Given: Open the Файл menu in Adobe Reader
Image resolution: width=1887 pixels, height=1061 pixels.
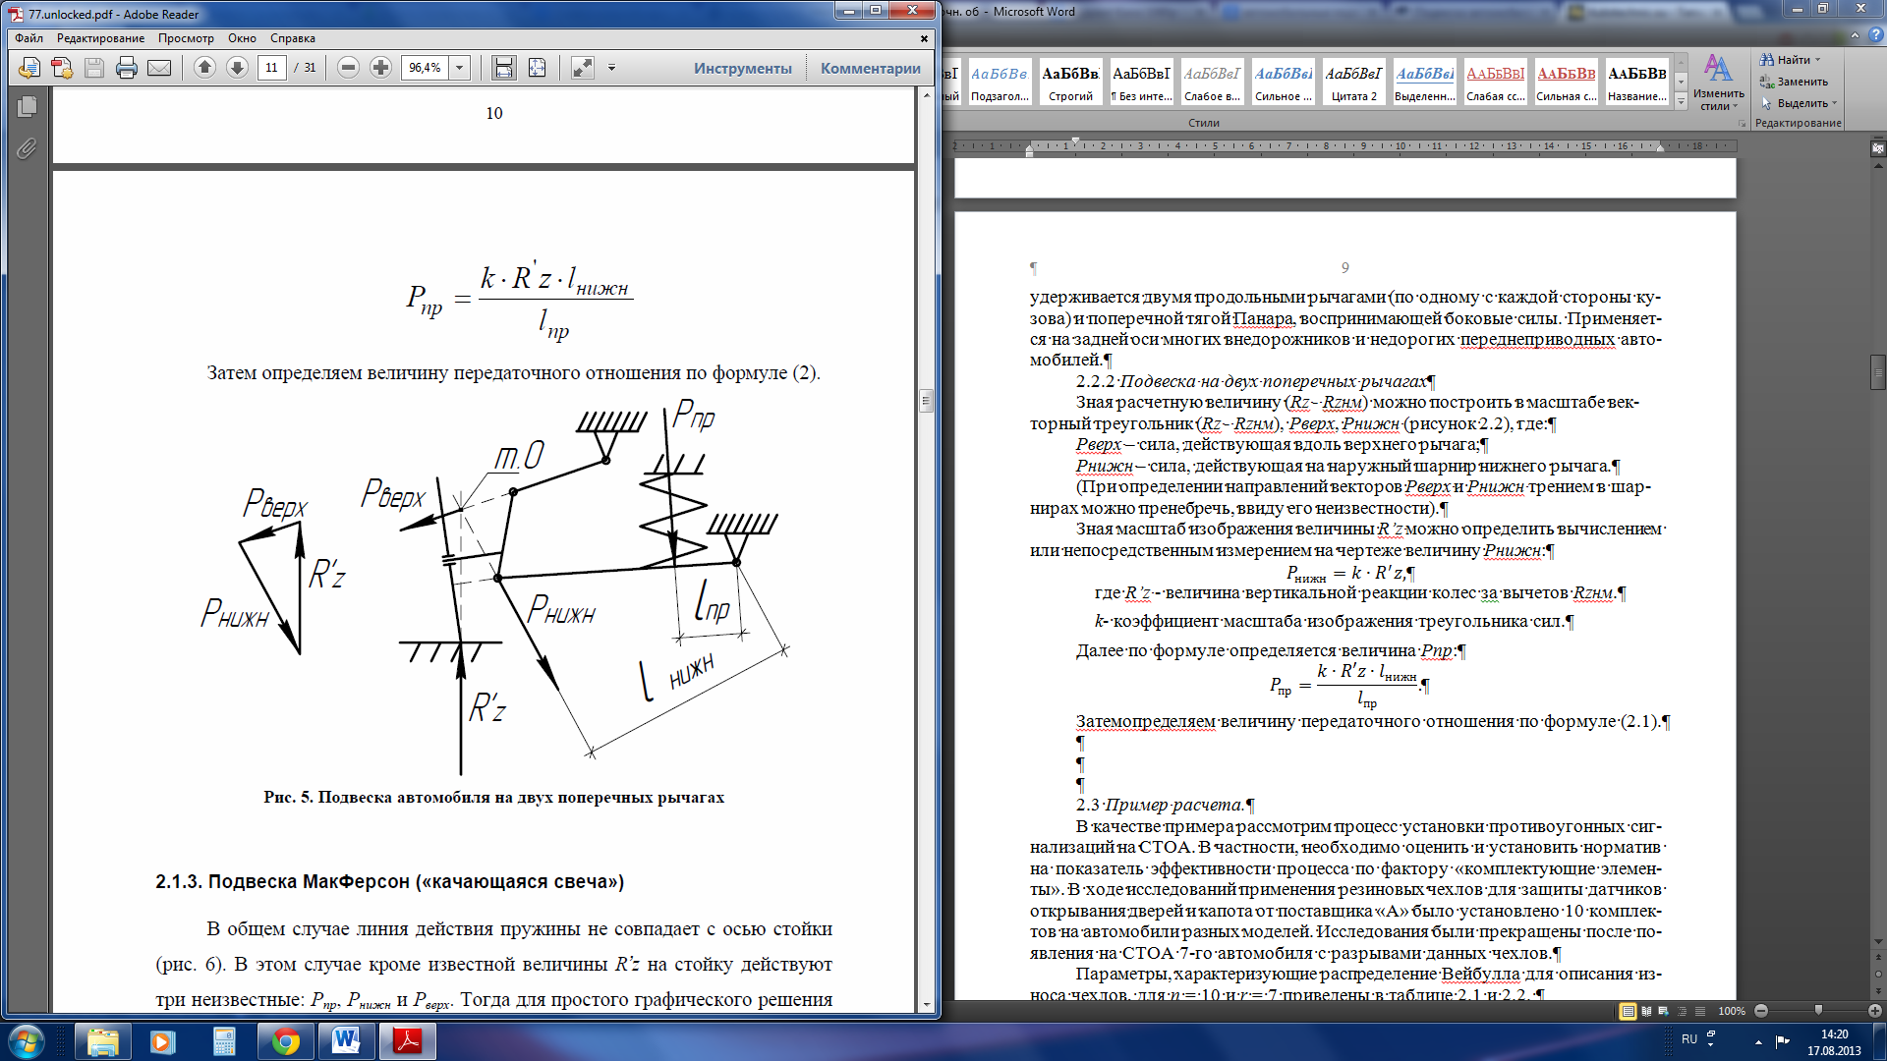Looking at the screenshot, I should coord(29,38).
